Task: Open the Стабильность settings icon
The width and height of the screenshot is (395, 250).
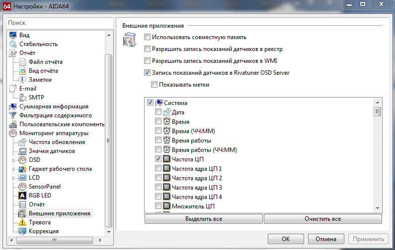Action: coord(13,44)
